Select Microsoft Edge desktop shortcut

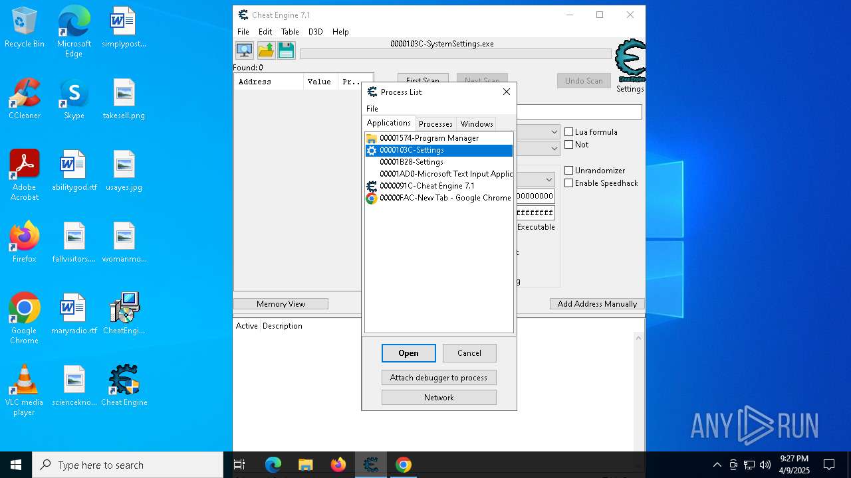[74, 32]
